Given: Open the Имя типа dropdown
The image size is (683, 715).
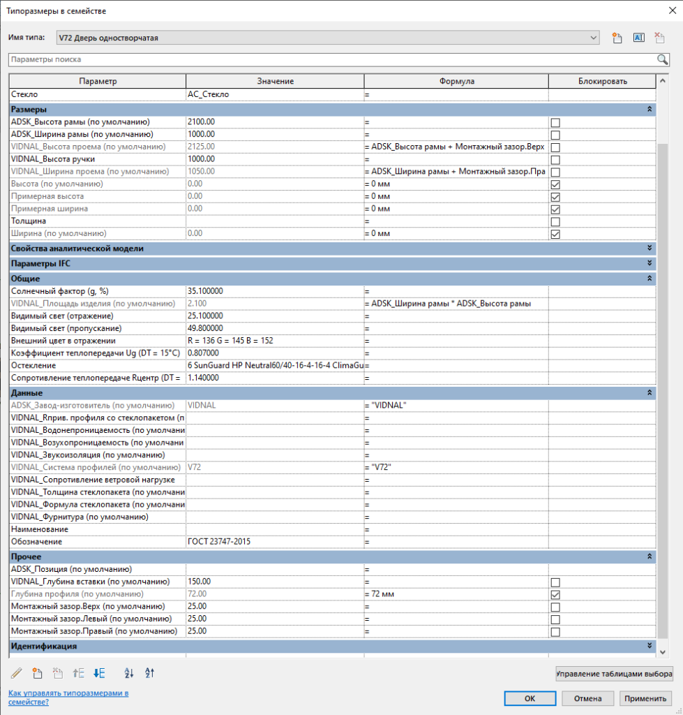Looking at the screenshot, I should point(593,38).
